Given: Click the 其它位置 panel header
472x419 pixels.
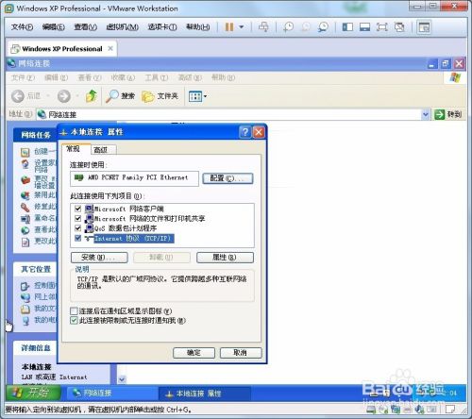Looking at the screenshot, I should 35,269.
